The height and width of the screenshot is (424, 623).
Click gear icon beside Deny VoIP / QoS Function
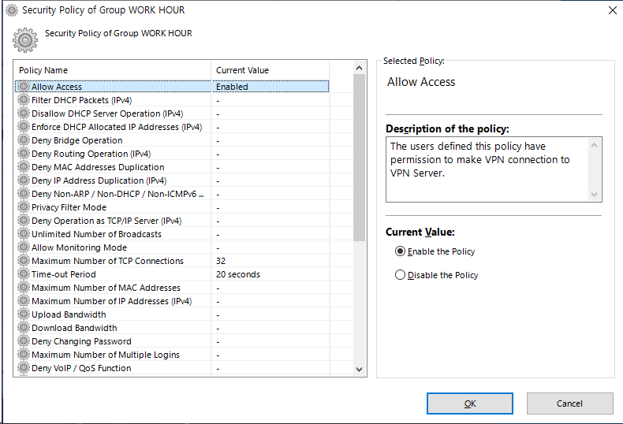24,367
